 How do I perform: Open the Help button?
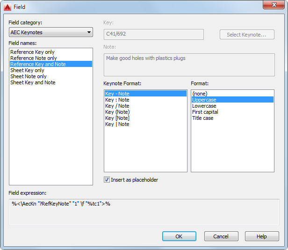click(262, 236)
